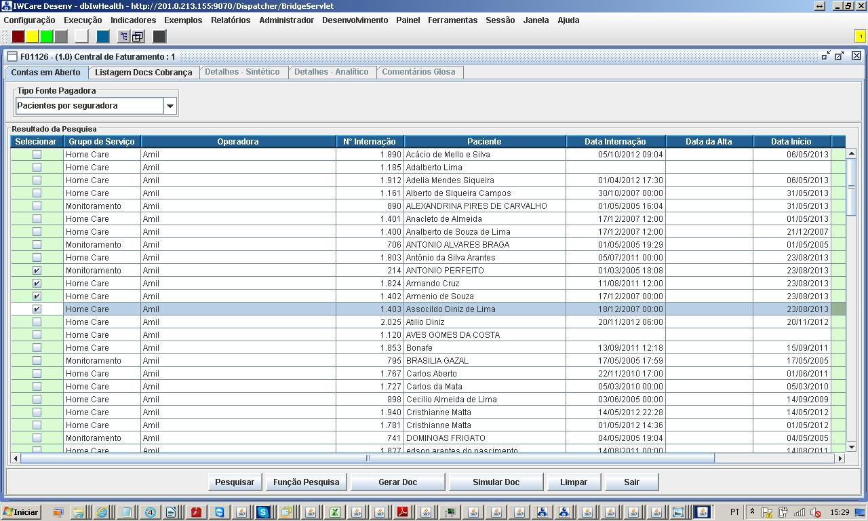
Task: Check the Atilio Diniz row checkbox
Action: tap(37, 322)
